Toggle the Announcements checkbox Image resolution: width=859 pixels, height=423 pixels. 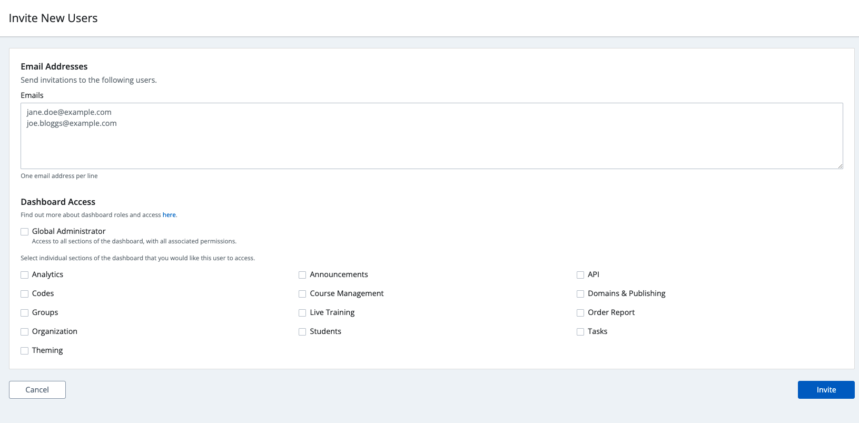click(302, 275)
